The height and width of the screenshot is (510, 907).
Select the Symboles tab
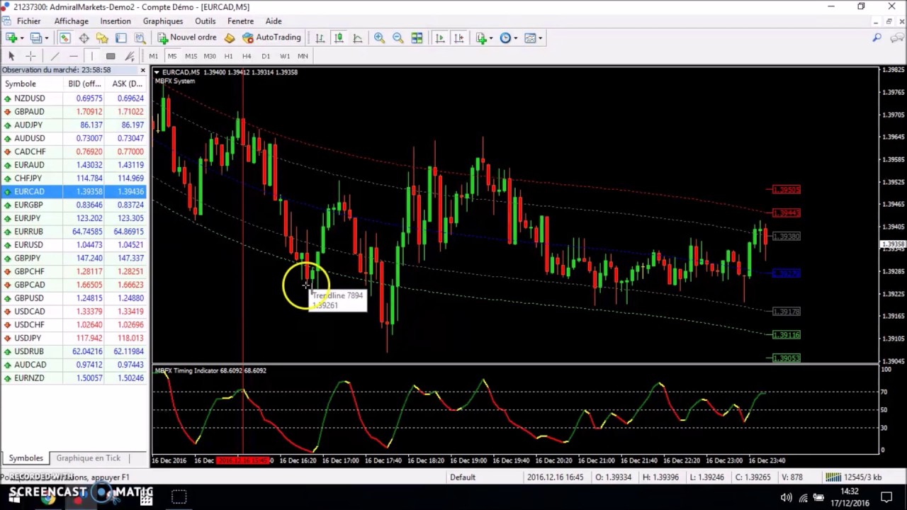point(26,458)
